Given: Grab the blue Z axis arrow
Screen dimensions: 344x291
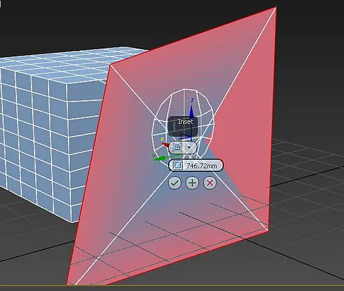Looking at the screenshot, I should pyautogui.click(x=192, y=112).
